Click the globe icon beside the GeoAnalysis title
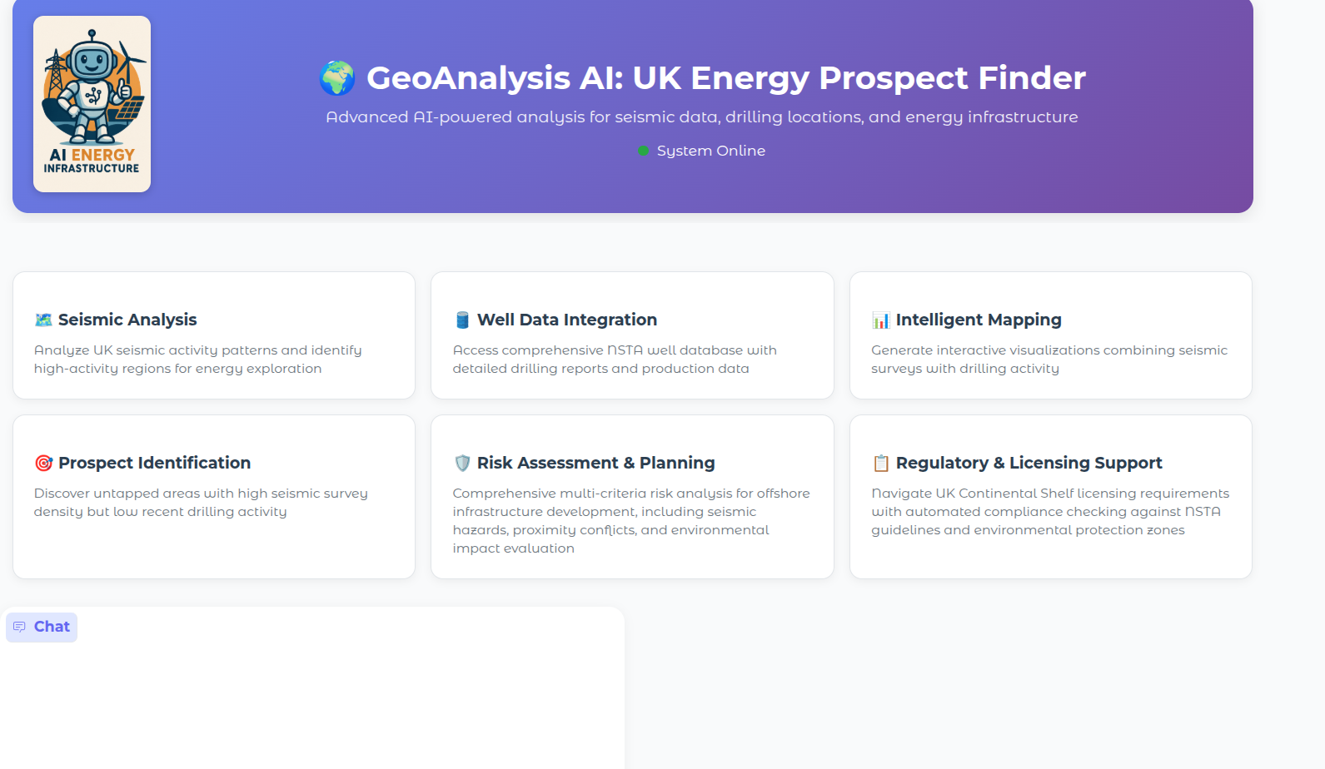The height and width of the screenshot is (769, 1325). tap(337, 78)
